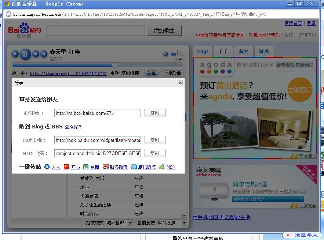Click the Chrome address bar URL

click(140, 14)
